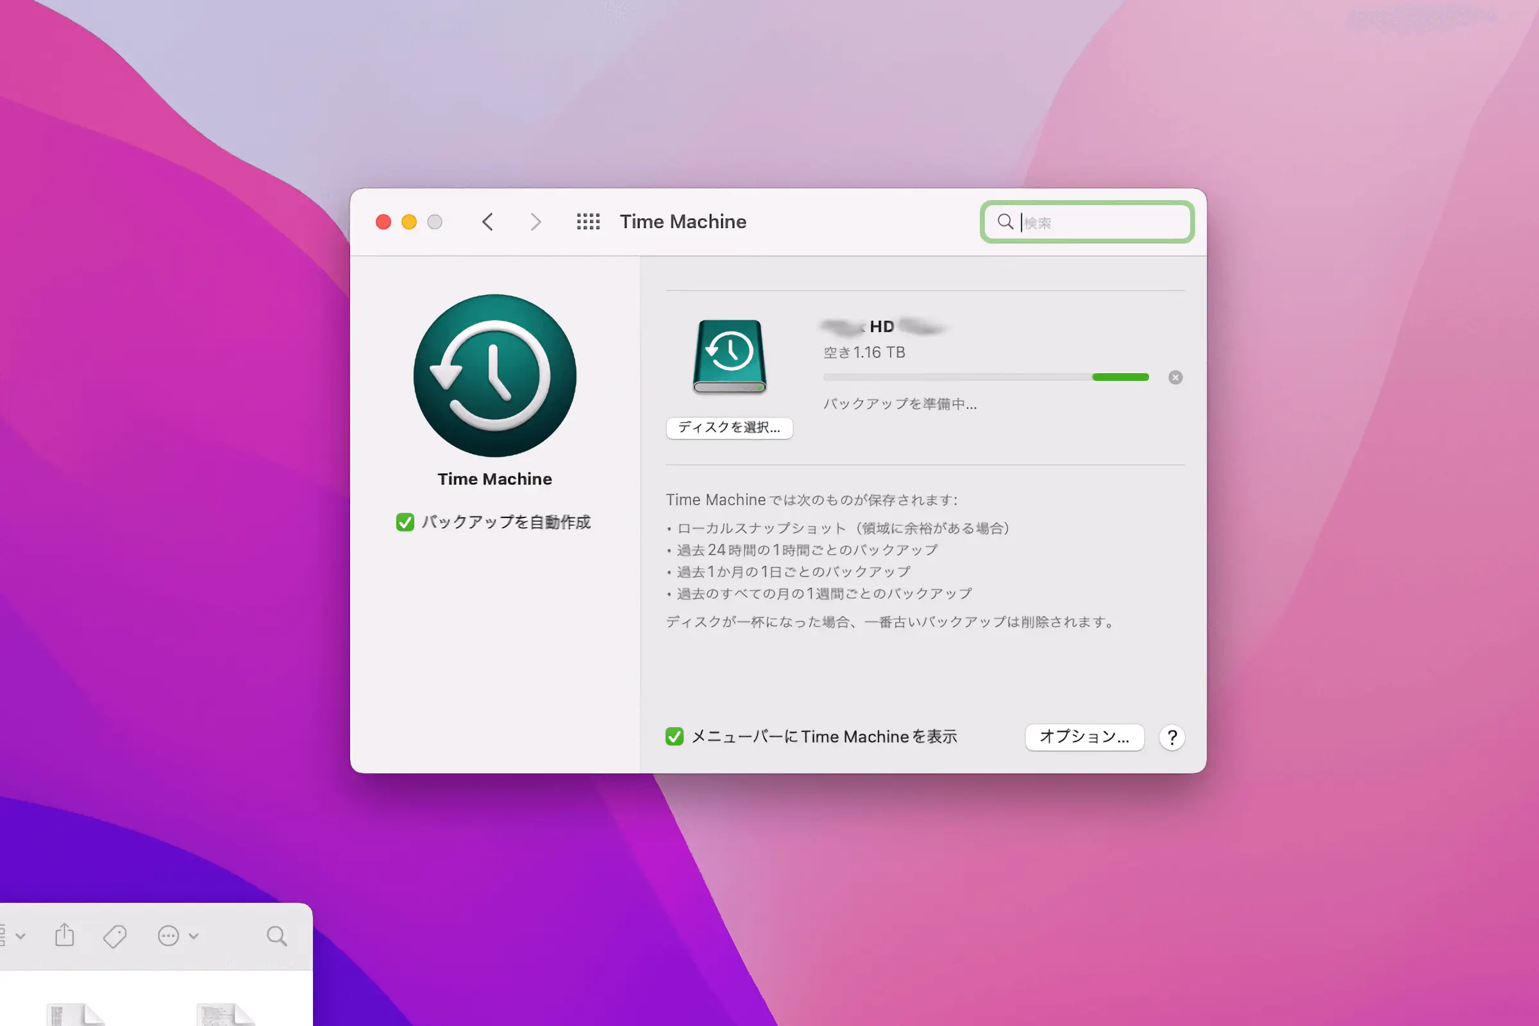1539x1026 pixels.
Task: Open the オプション... button
Action: [1084, 737]
